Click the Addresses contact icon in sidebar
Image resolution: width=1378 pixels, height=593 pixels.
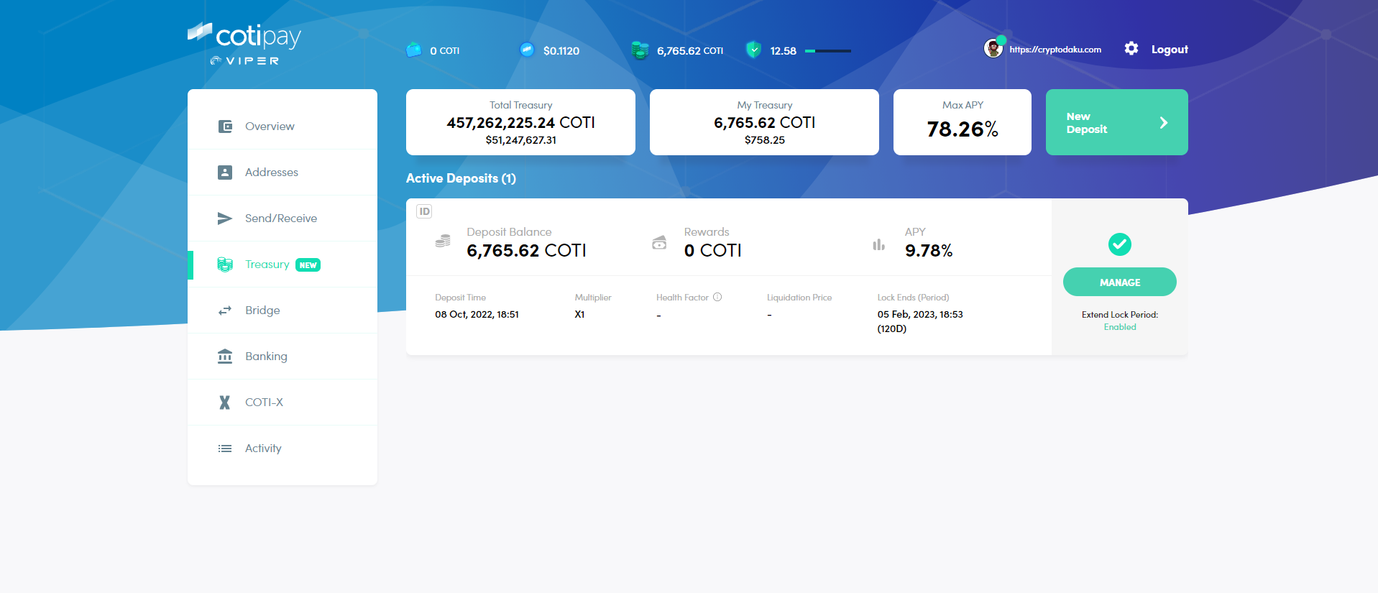coord(225,173)
